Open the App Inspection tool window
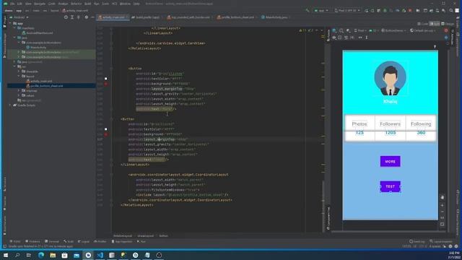 click(122, 241)
